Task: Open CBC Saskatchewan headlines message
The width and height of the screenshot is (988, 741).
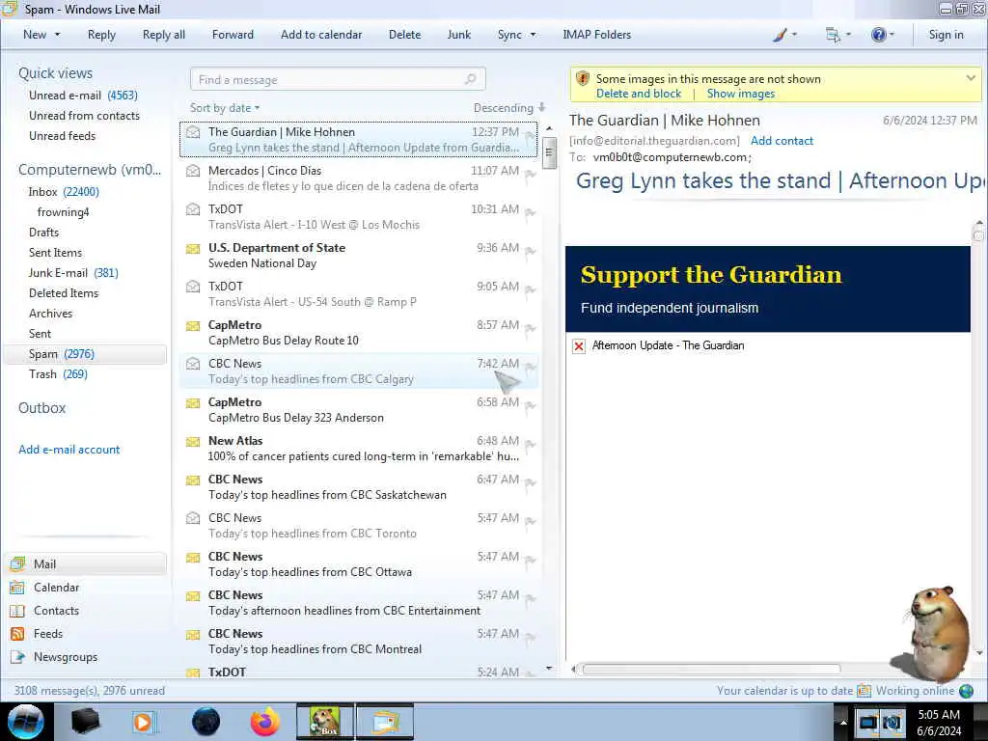Action: coord(359,487)
